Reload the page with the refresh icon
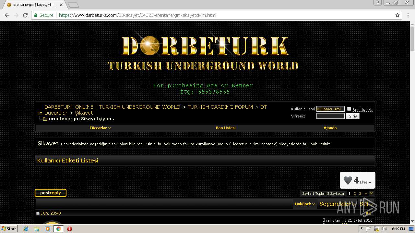 (x=25, y=15)
